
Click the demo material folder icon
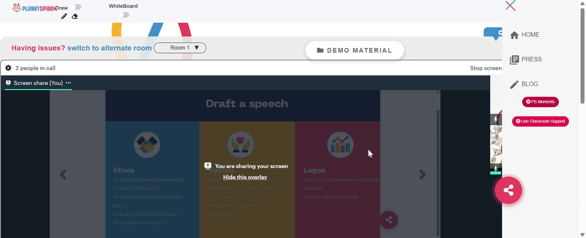[320, 50]
